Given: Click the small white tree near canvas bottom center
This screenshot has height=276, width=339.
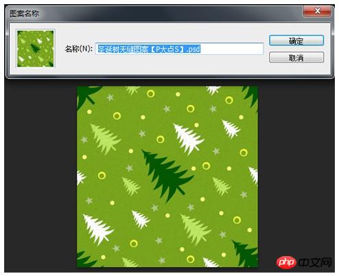Looking at the screenshot, I should tap(140, 219).
